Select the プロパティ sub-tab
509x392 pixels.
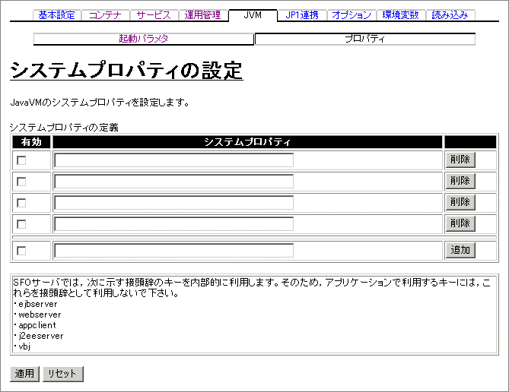tap(365, 39)
